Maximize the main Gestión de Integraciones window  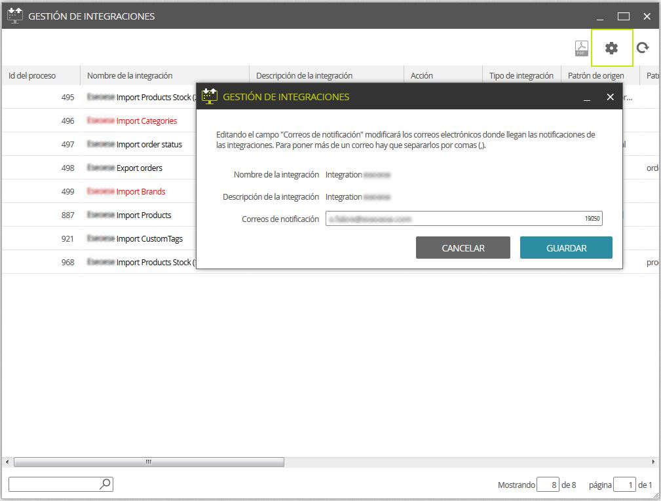coord(624,16)
